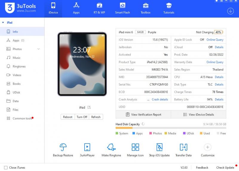Open Disk Type Details link
The height and width of the screenshot is (171, 239).
[219, 84]
